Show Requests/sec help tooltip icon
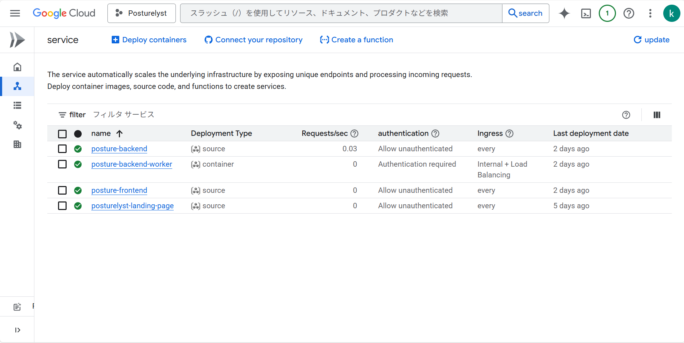 point(354,133)
